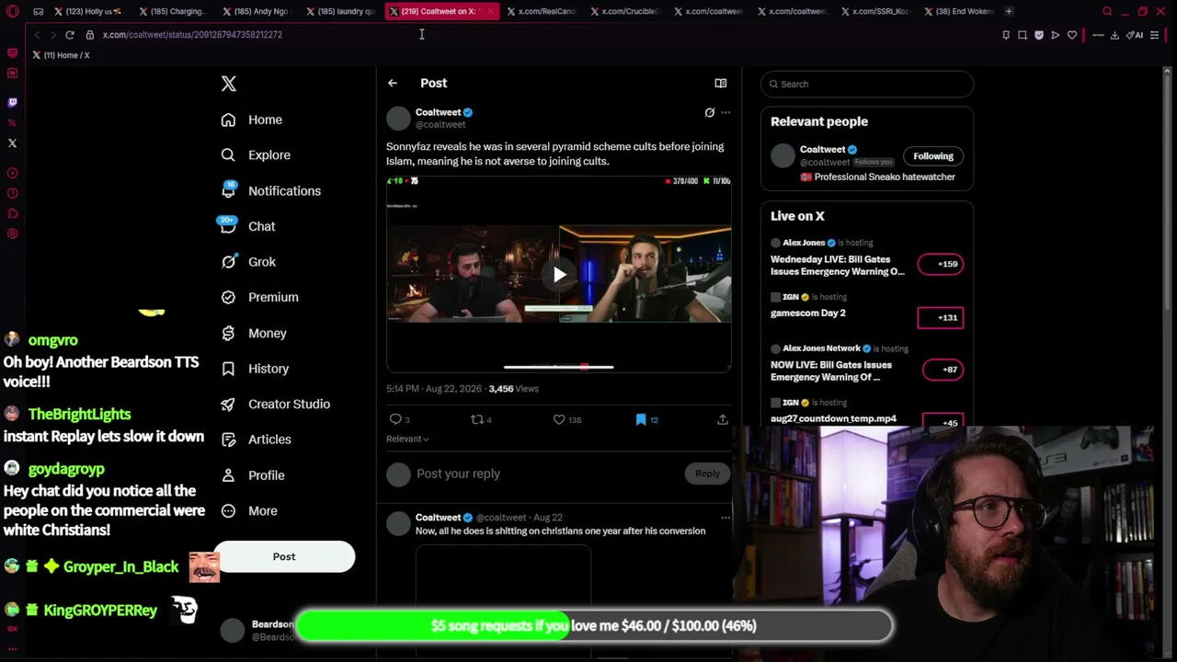
Task: Open the X icon in the browser sidebar
Action: [x=12, y=143]
